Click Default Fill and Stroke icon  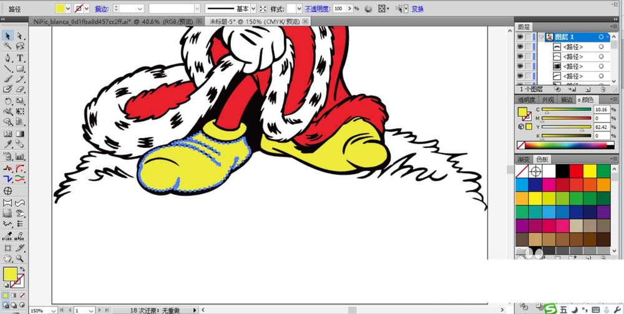click(x=6, y=285)
